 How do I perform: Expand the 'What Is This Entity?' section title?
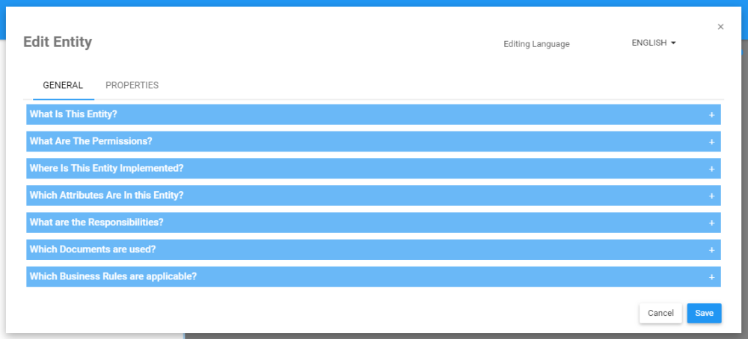[73, 114]
